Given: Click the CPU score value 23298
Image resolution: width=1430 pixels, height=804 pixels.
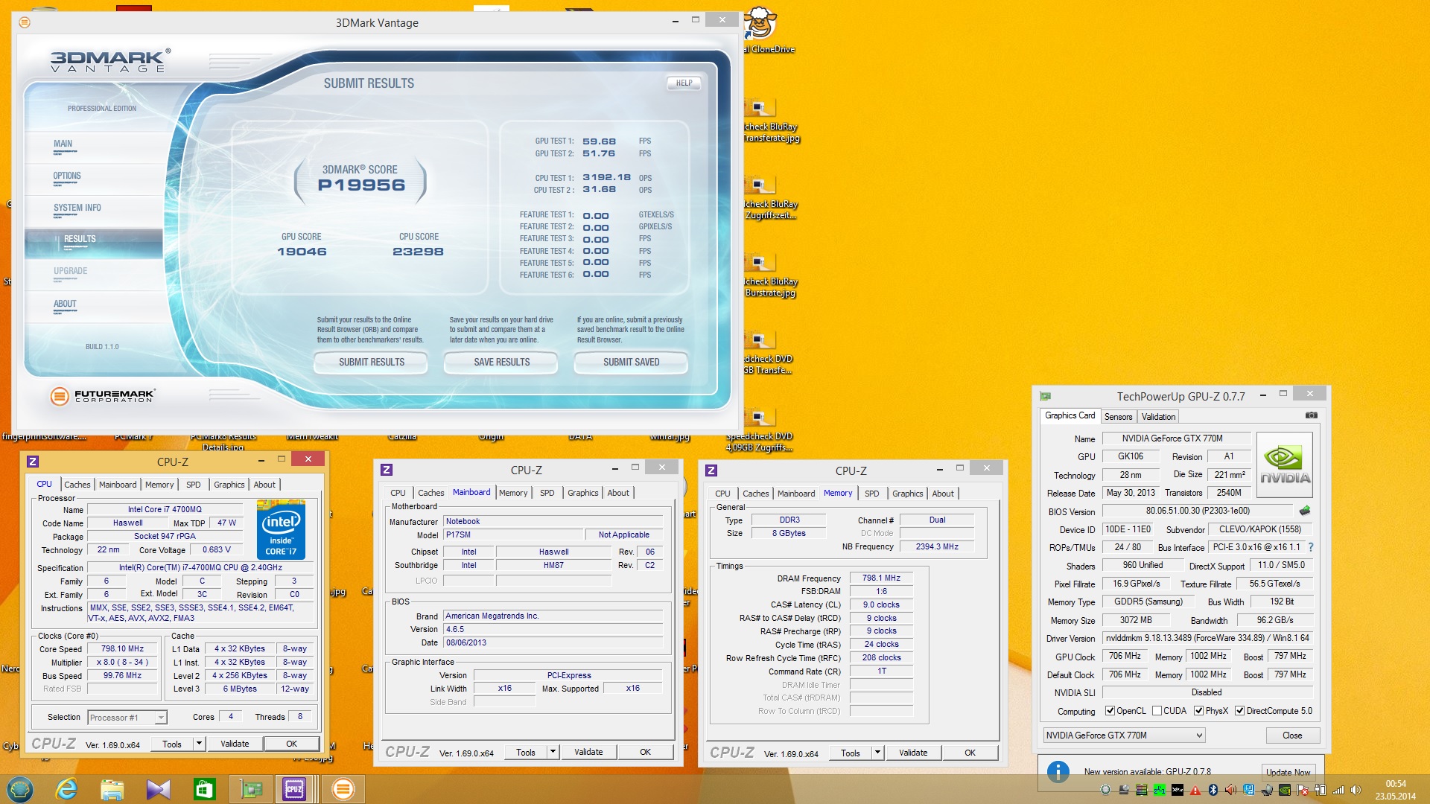Looking at the screenshot, I should 418,252.
